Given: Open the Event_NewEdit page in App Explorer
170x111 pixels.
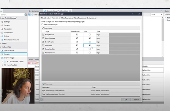Looking at the screenshot, I should coord(12,65).
